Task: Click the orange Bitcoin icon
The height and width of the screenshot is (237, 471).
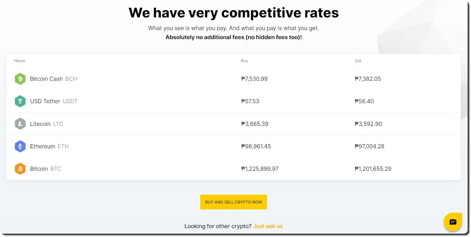Action: 20,169
